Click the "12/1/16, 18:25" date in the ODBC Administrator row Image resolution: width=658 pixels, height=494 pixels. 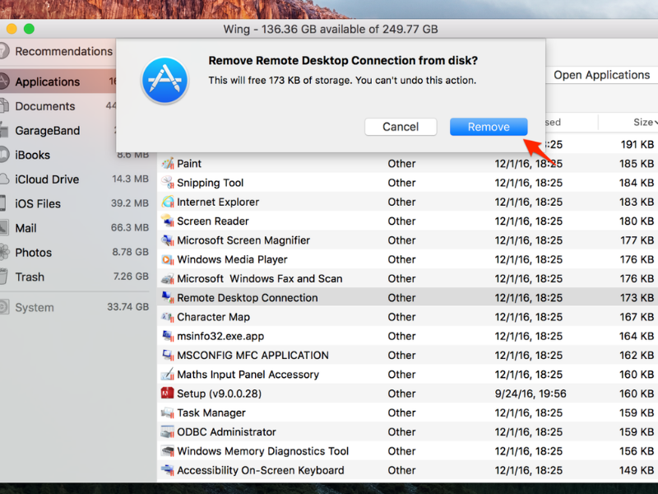coord(528,432)
